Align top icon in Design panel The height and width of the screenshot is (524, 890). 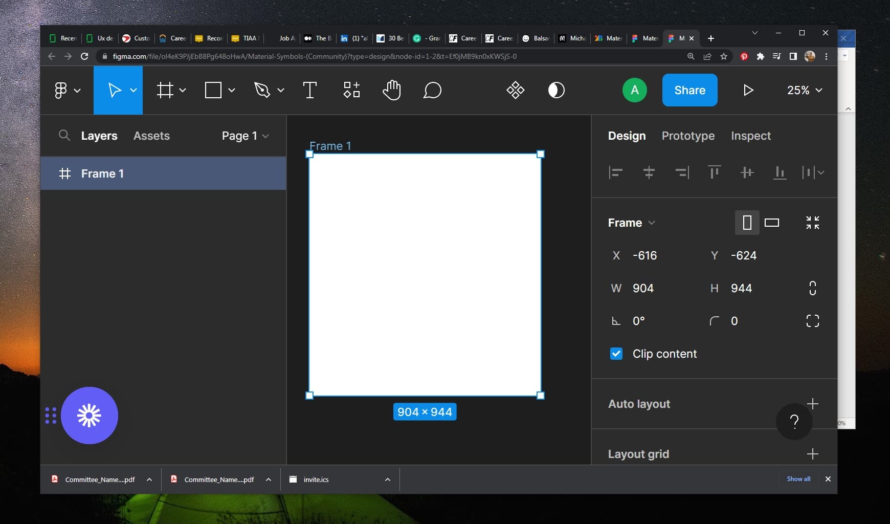715,172
